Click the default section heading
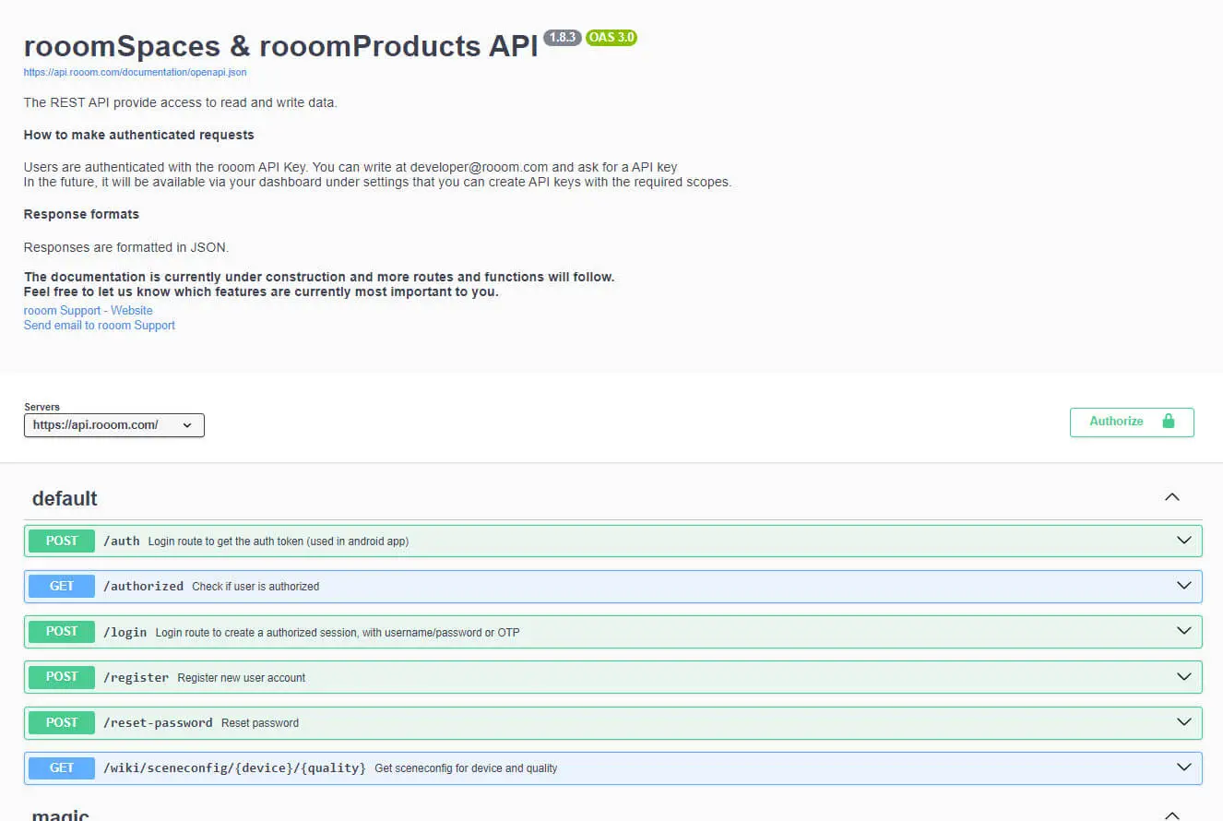The image size is (1223, 821). tap(65, 499)
